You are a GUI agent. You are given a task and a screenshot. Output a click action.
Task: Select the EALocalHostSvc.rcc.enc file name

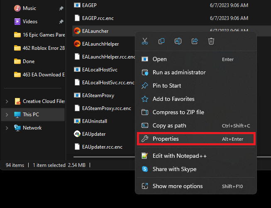tap(108, 83)
